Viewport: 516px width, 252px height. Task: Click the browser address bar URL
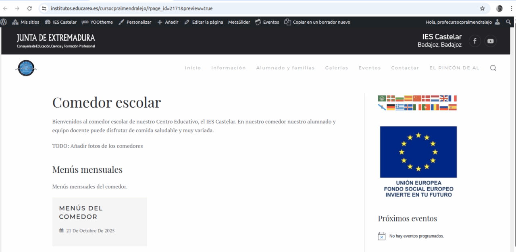tap(131, 8)
